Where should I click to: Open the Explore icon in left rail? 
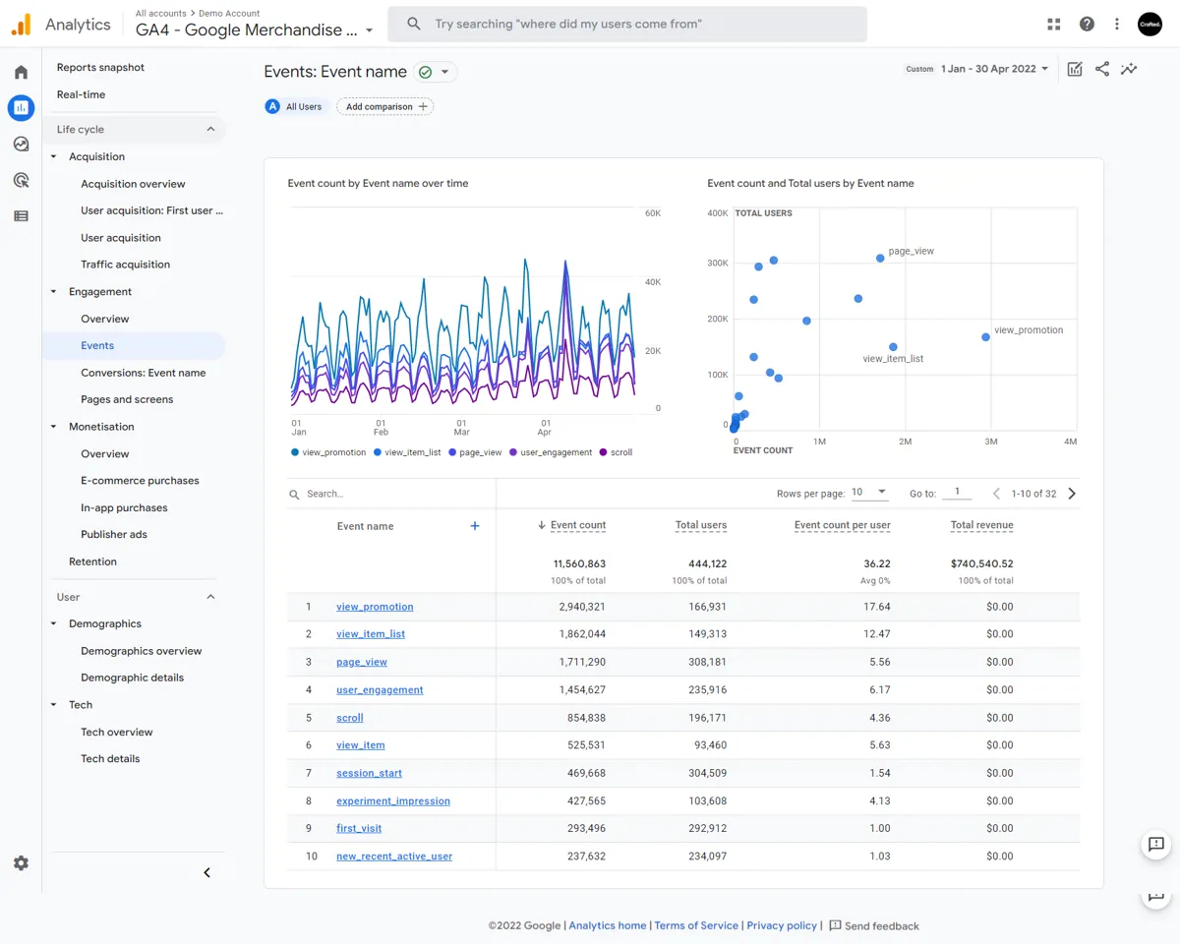tap(21, 145)
